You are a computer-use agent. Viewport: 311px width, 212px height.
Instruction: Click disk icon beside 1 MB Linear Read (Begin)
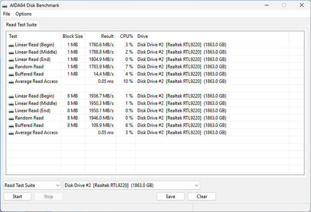tap(11, 45)
